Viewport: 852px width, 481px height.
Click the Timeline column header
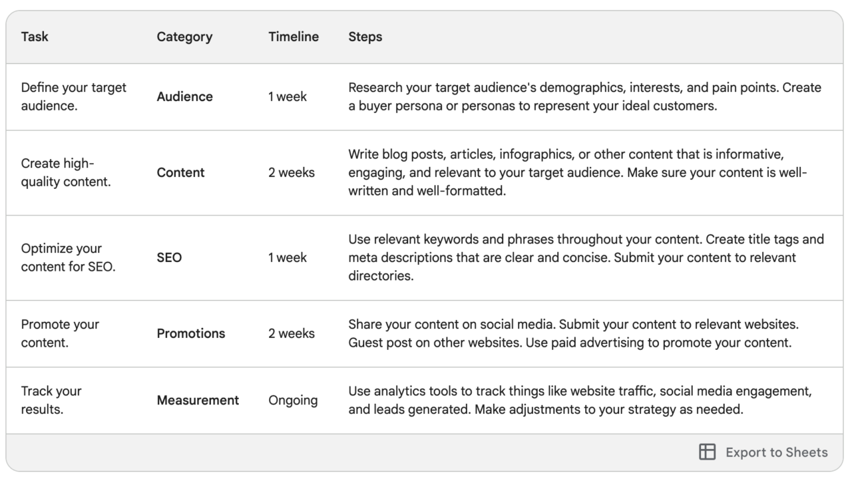(x=294, y=37)
